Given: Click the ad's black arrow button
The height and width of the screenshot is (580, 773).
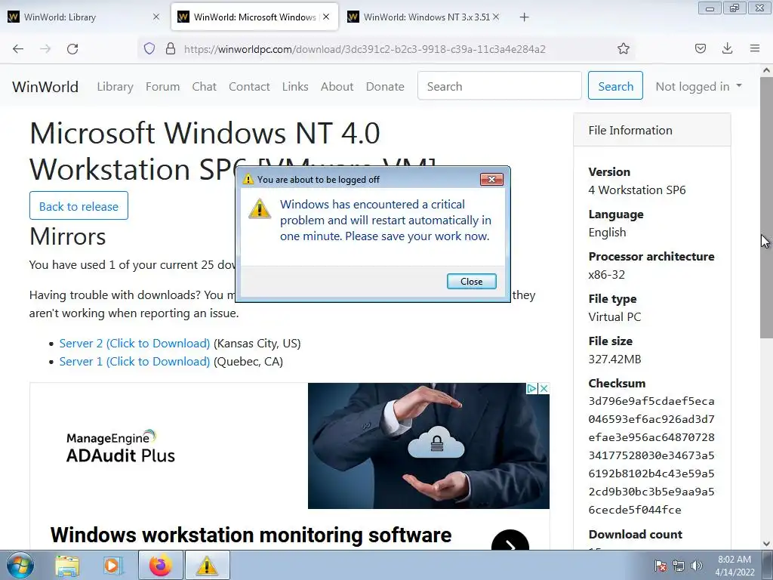Looking at the screenshot, I should pos(510,539).
